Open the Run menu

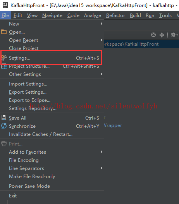[150, 15]
